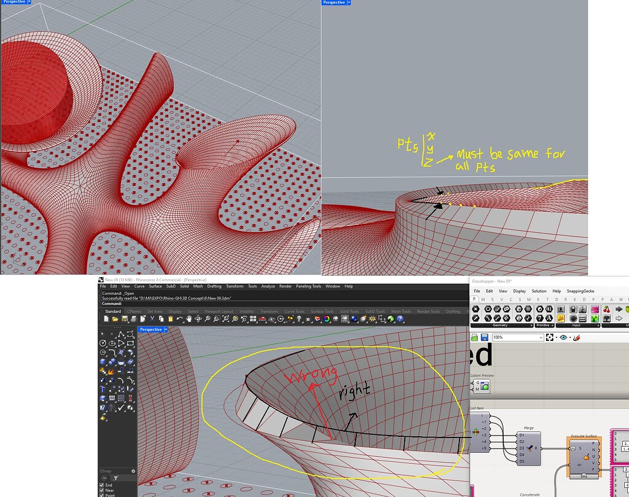Toggle Grasshopper's preview eye icon
This screenshot has width=629, height=497.
click(x=563, y=337)
